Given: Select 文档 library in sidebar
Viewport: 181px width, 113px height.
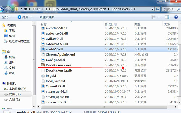Looking at the screenshot, I should click(x=12, y=68).
